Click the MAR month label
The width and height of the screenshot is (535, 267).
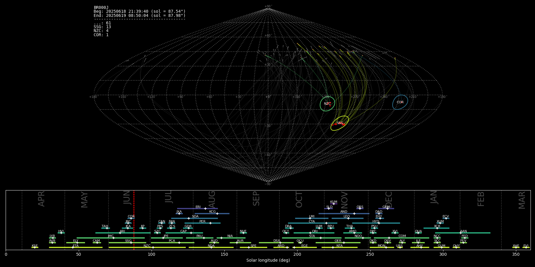[522, 200]
